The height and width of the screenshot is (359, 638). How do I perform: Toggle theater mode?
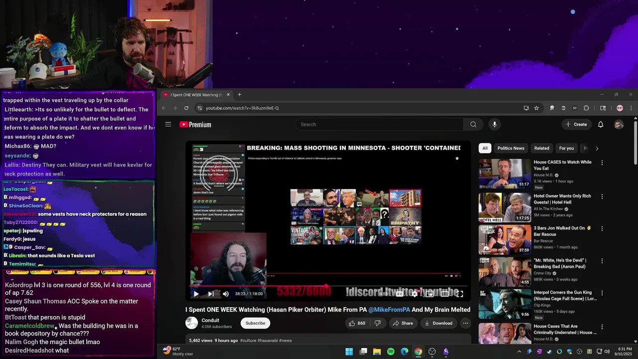pos(445,294)
